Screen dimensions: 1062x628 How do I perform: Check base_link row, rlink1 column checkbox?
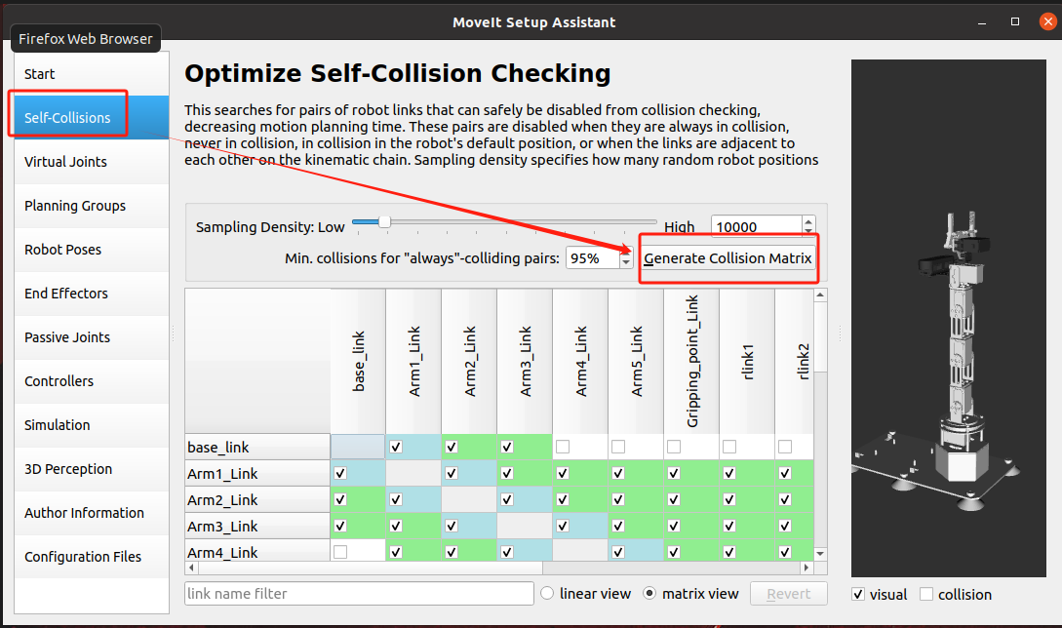(x=729, y=448)
